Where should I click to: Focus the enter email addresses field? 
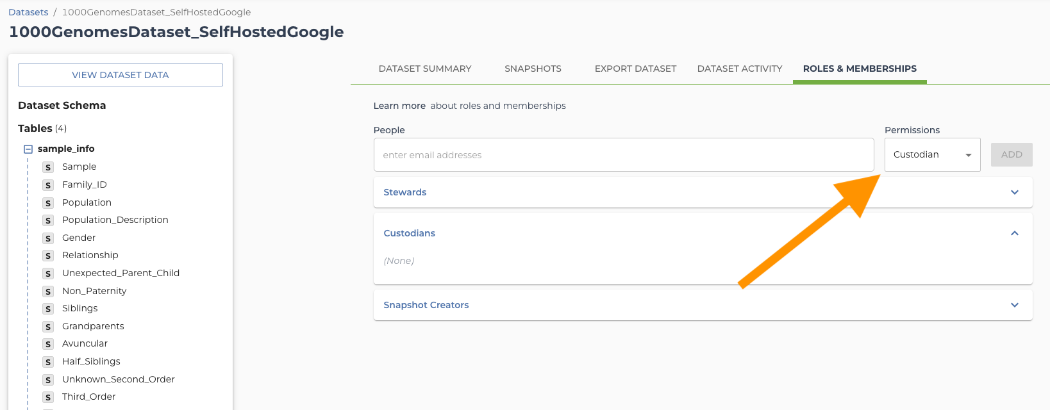pyautogui.click(x=623, y=155)
